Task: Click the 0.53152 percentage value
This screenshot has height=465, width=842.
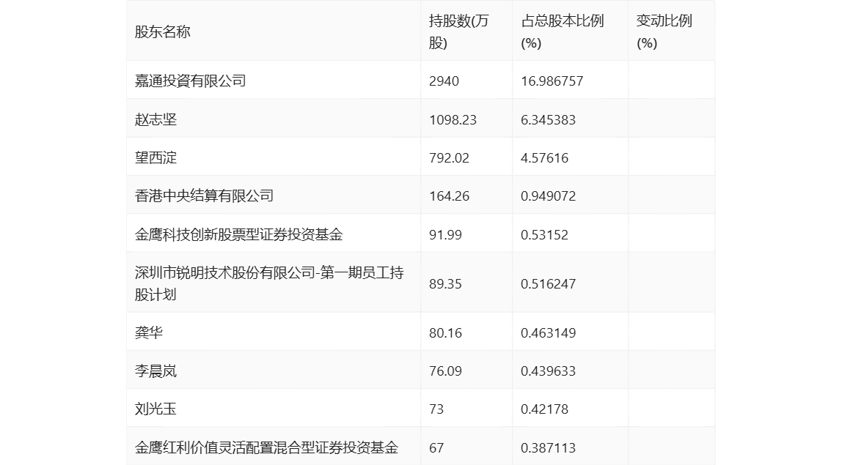Action: (x=544, y=234)
